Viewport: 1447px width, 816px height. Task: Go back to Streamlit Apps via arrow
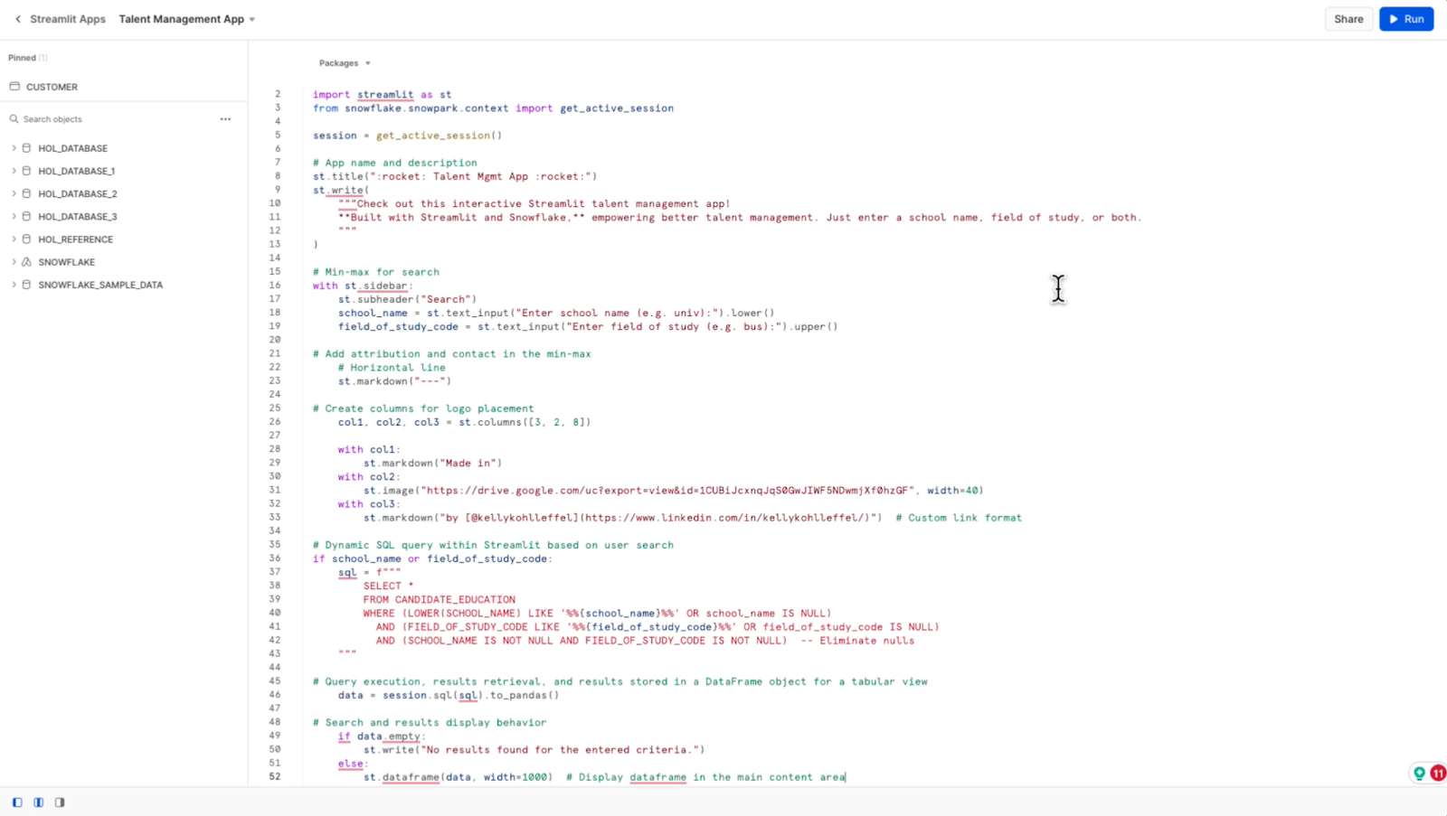coord(18,19)
